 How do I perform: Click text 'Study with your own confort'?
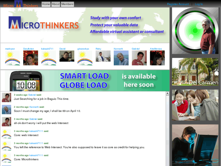tap(116, 18)
